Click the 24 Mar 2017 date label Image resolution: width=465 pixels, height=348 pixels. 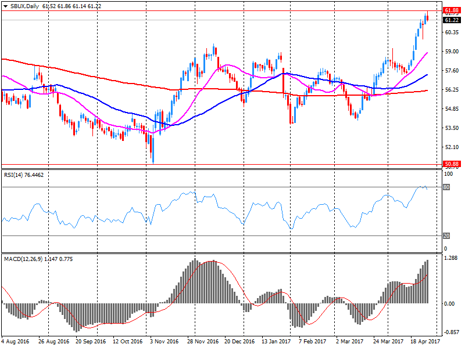388,342
